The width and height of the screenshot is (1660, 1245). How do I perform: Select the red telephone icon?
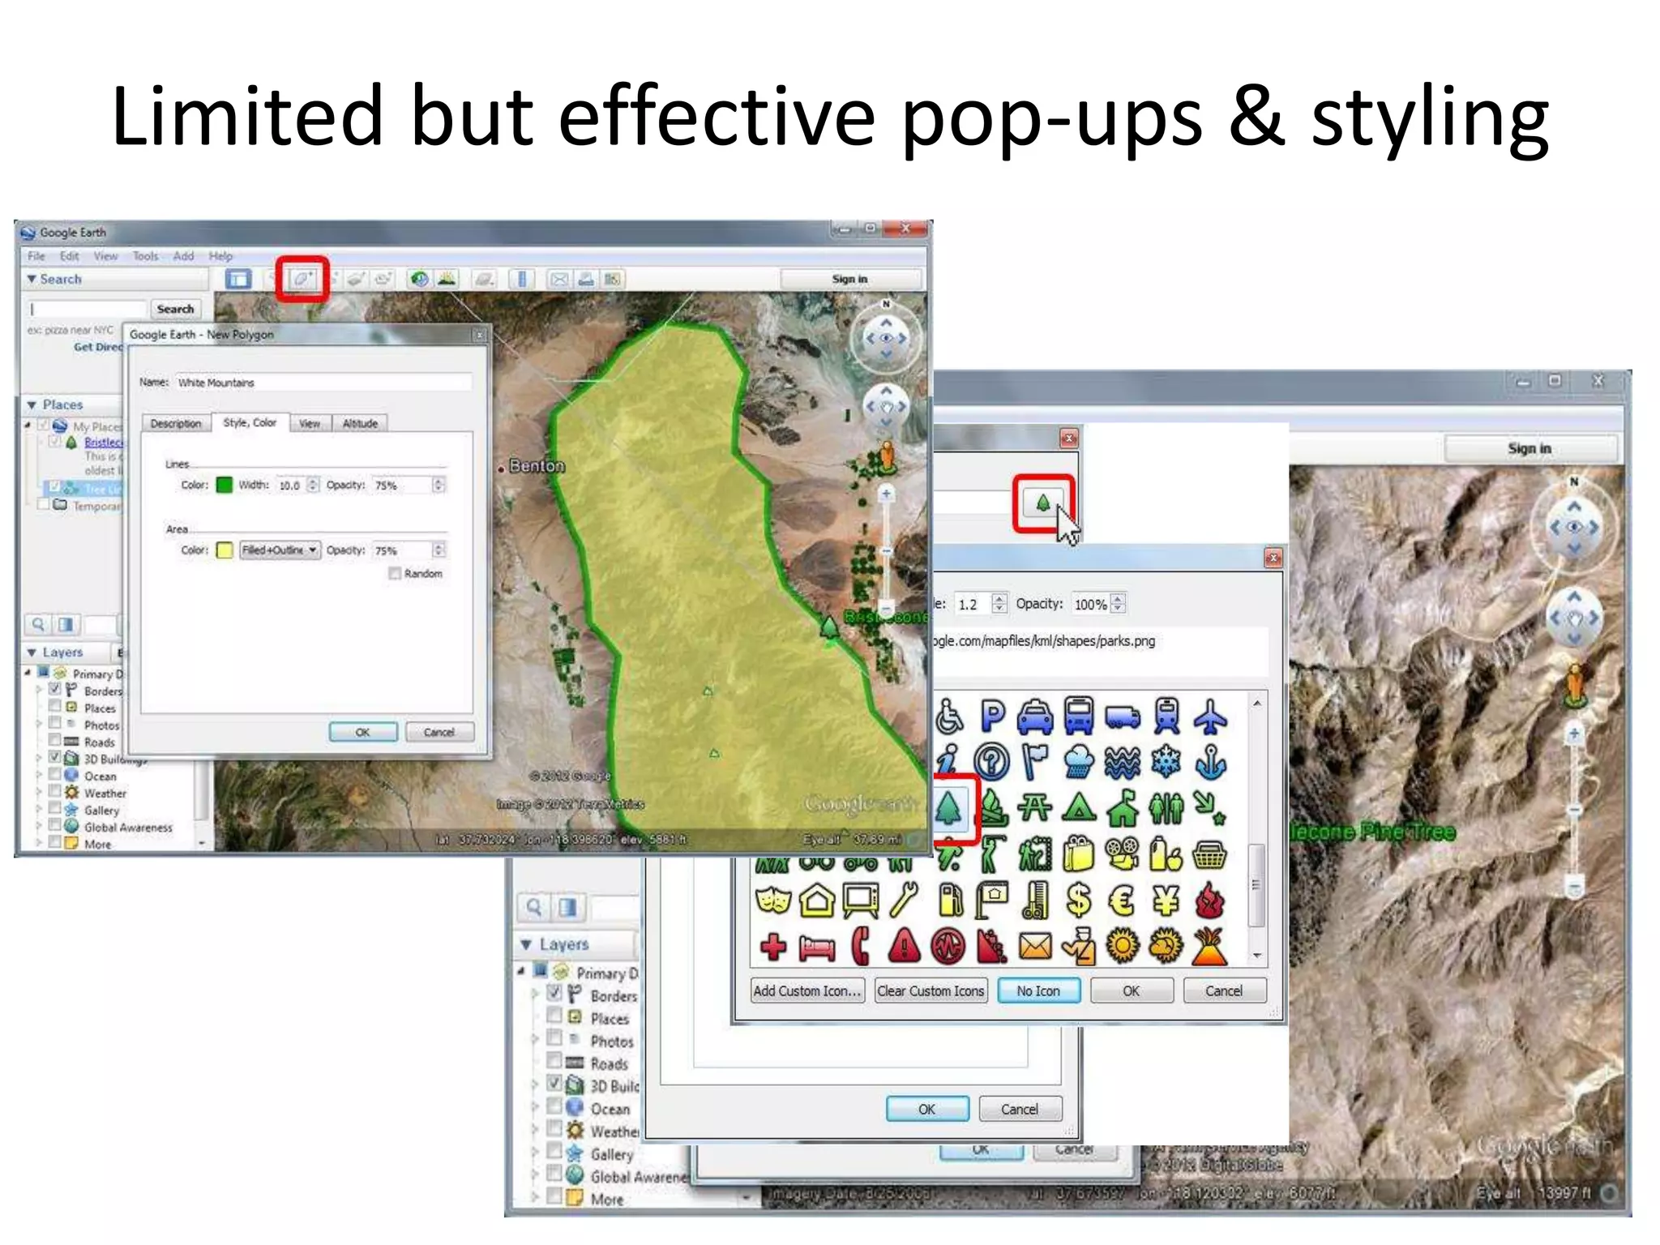(861, 946)
